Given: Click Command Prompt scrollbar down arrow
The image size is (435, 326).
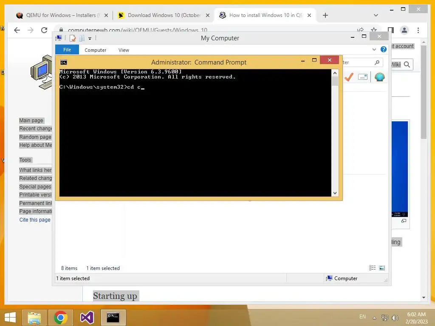Looking at the screenshot, I should [335, 193].
